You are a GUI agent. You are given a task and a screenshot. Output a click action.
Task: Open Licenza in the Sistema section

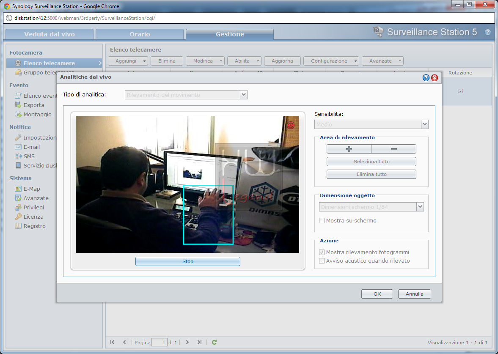[33, 217]
